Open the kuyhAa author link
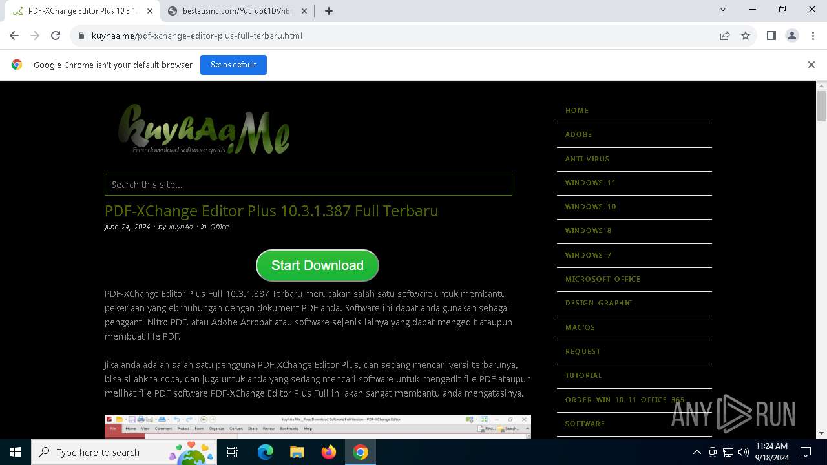The height and width of the screenshot is (465, 827). pos(181,227)
